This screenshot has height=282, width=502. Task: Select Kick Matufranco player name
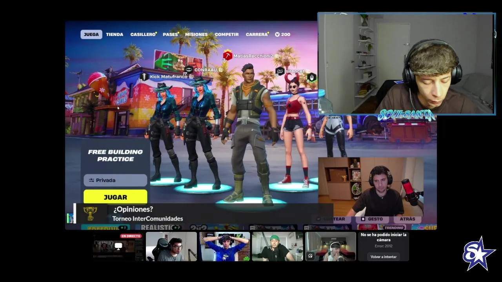(x=169, y=77)
